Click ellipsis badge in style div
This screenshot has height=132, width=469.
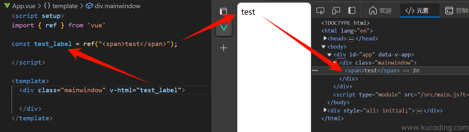[419, 111]
